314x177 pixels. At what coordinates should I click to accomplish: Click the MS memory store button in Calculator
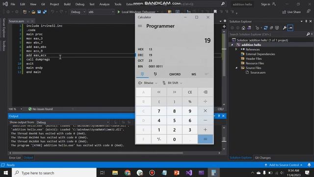point(194,74)
